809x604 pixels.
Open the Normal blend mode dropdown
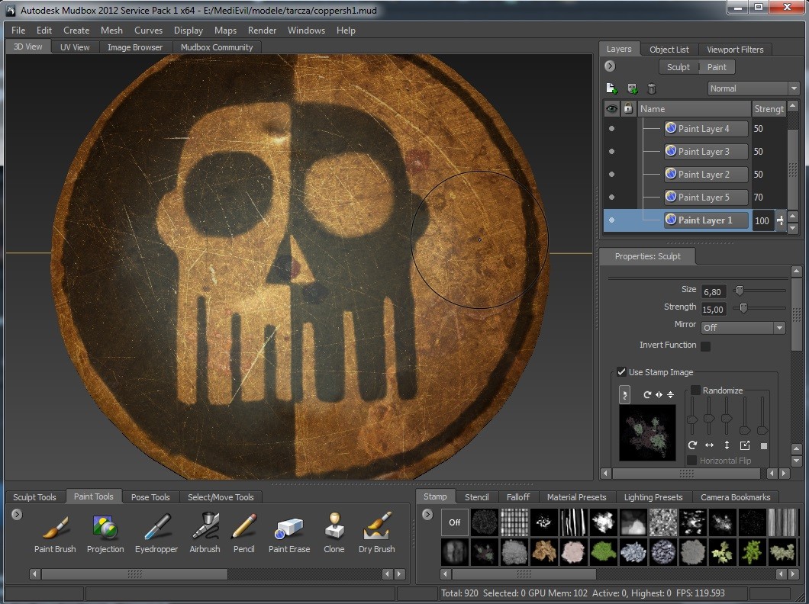tap(753, 88)
